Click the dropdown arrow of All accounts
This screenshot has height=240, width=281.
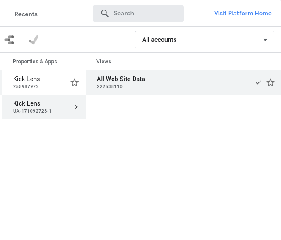pyautogui.click(x=265, y=40)
